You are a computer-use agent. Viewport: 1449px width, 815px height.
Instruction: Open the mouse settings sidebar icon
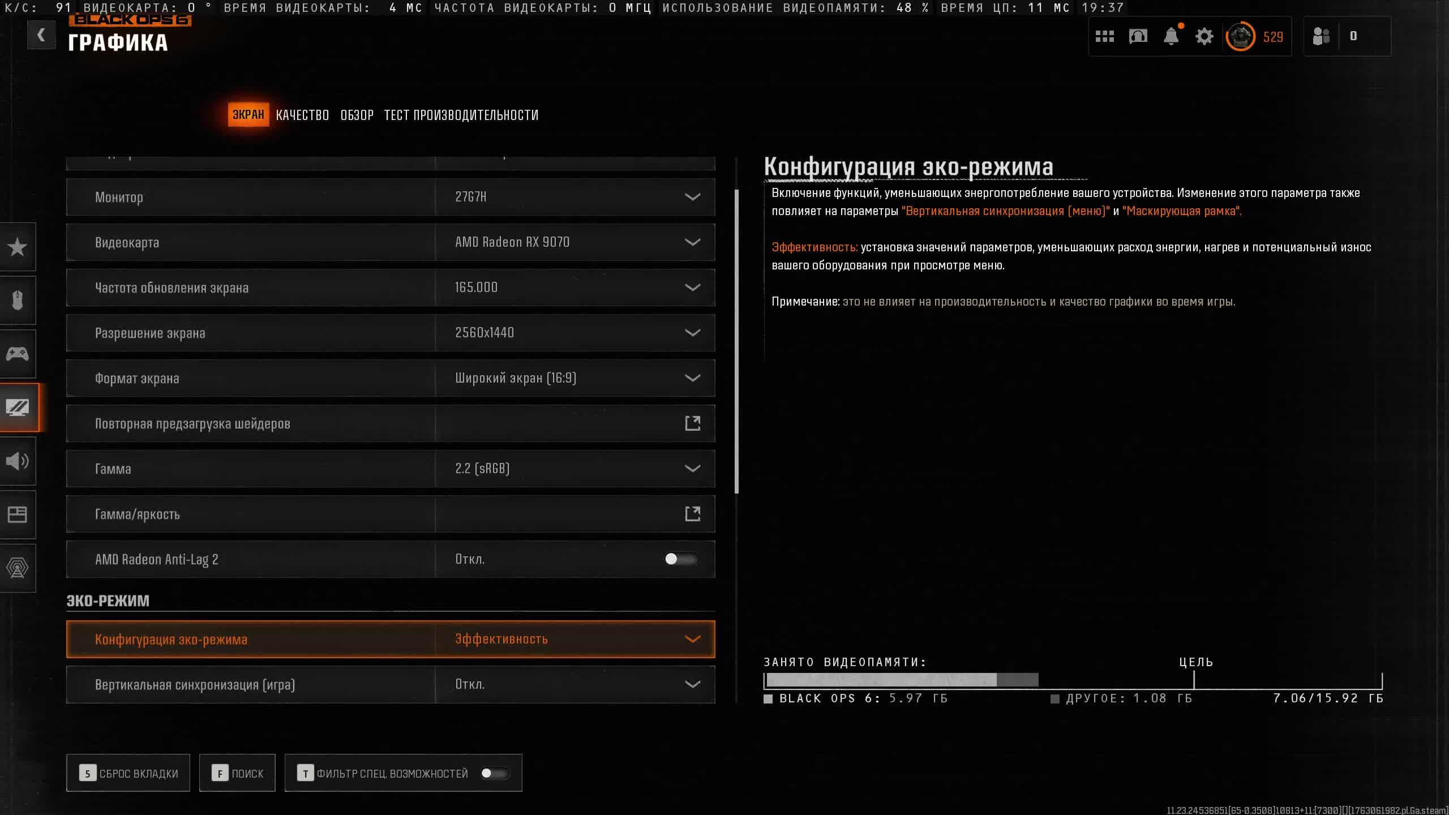pyautogui.click(x=18, y=300)
